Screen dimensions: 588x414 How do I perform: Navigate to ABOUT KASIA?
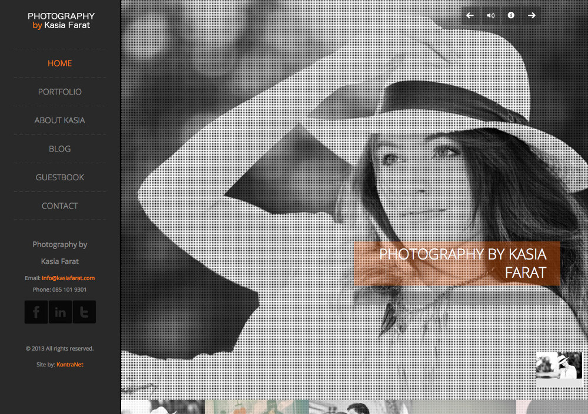pos(60,120)
